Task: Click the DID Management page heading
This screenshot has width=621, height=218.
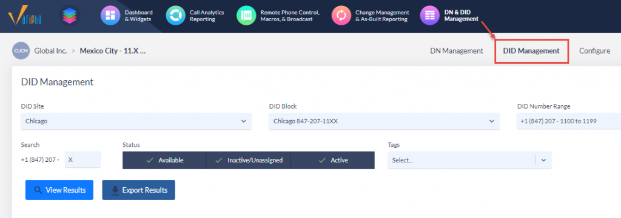Action: click(57, 82)
